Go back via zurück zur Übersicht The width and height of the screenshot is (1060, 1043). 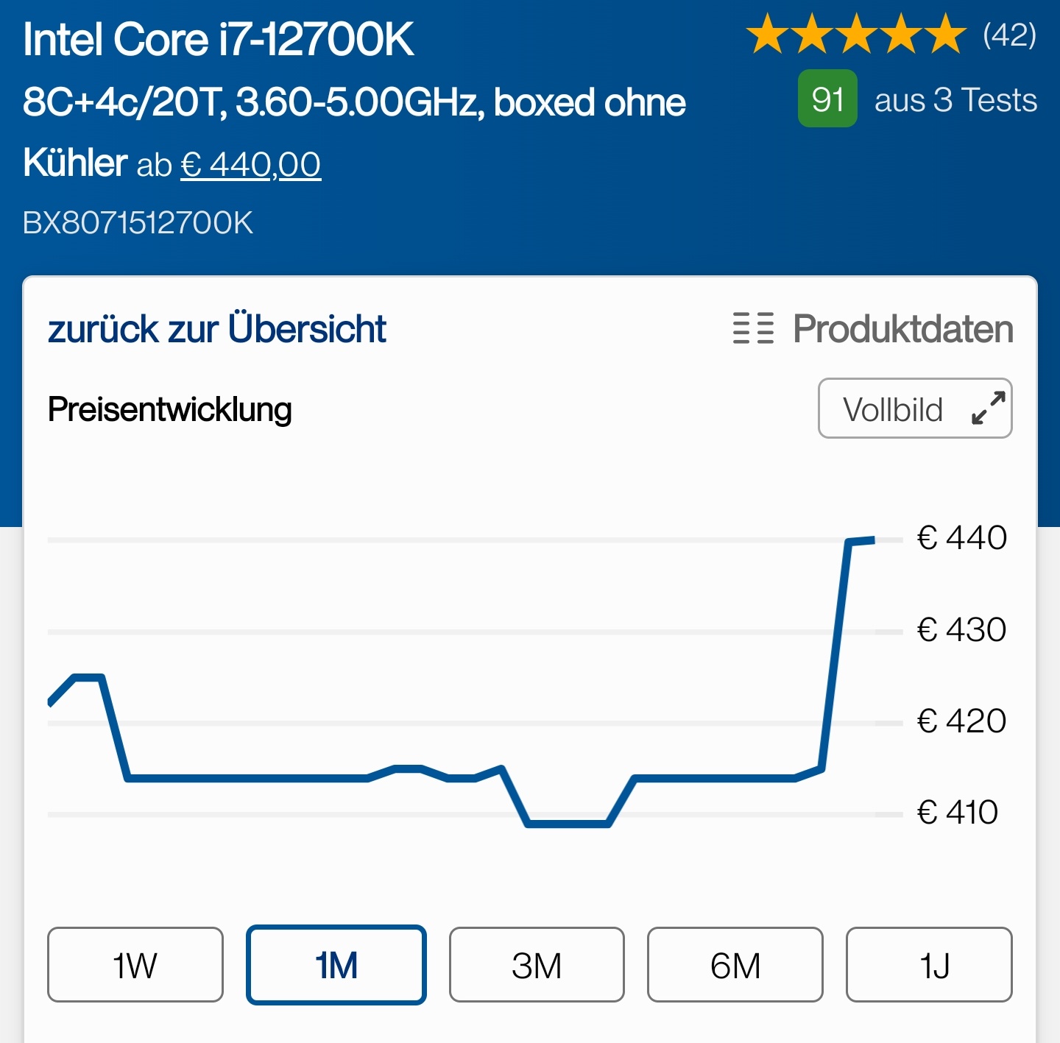217,329
